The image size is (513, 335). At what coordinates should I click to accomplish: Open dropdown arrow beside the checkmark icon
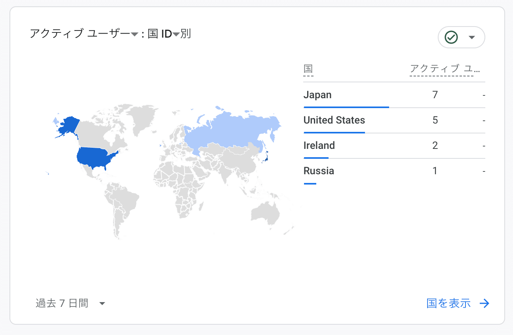click(471, 37)
